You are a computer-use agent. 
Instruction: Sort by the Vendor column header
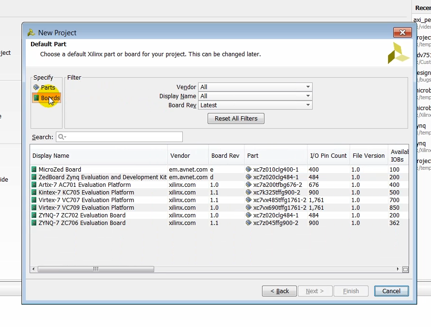pyautogui.click(x=180, y=156)
